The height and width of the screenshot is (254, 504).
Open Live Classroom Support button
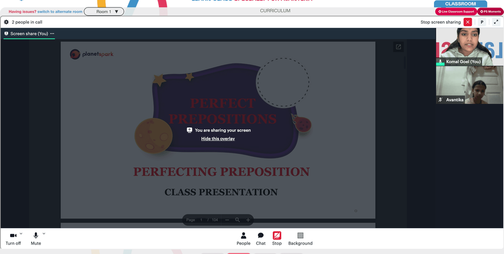pyautogui.click(x=456, y=12)
